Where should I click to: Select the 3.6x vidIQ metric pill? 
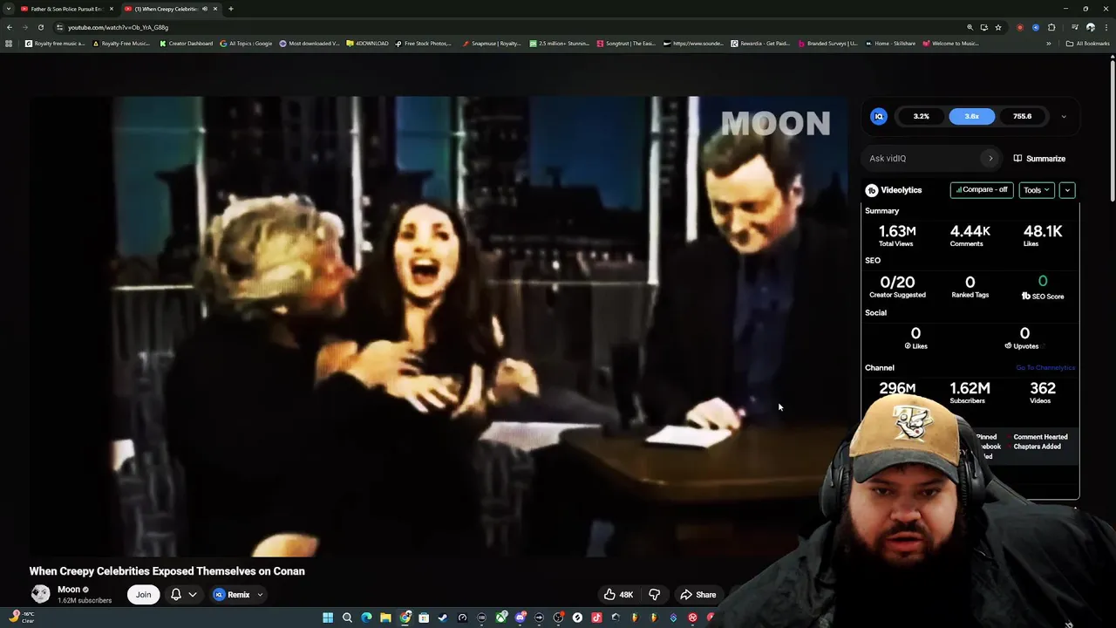(971, 116)
